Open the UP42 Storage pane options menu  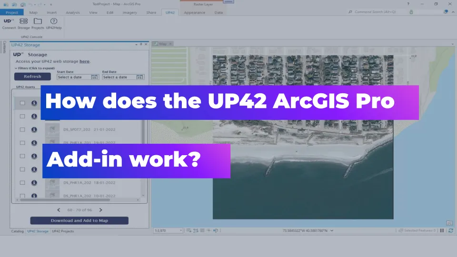pos(136,45)
